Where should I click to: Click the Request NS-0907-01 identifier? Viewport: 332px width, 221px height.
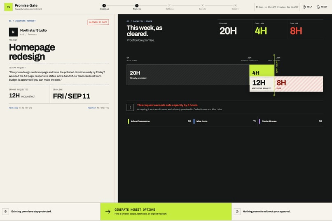(x=98, y=108)
